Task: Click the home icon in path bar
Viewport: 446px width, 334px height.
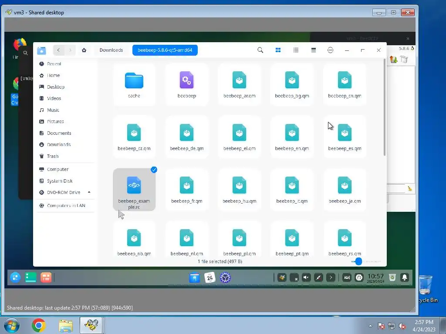Action: [84, 50]
